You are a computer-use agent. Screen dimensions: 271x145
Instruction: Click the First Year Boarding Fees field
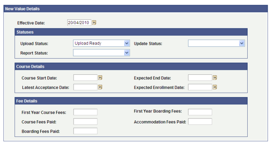click(200, 112)
